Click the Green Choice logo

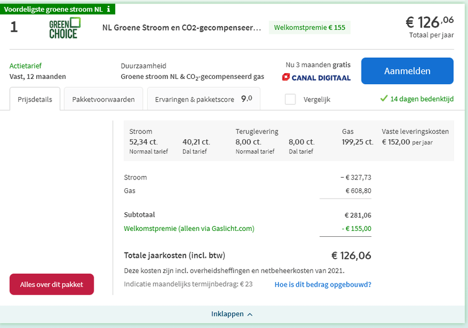[65, 28]
